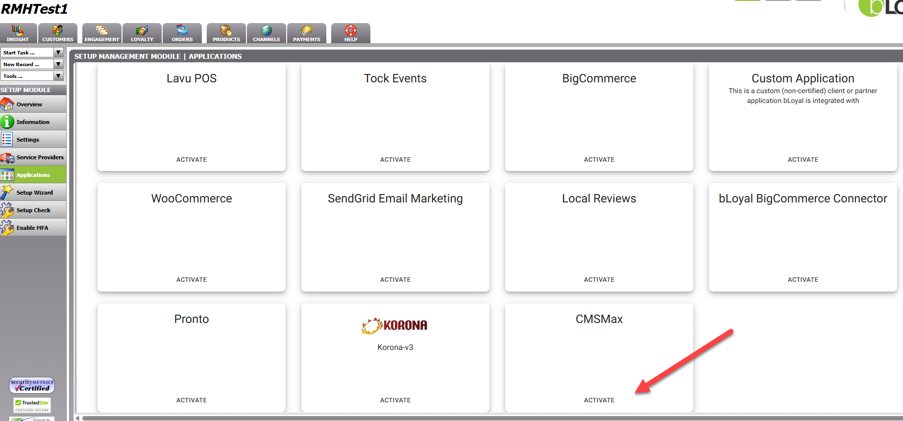The image size is (903, 421).
Task: Click the horizontal scrollbar left arrow
Action: click(77, 418)
